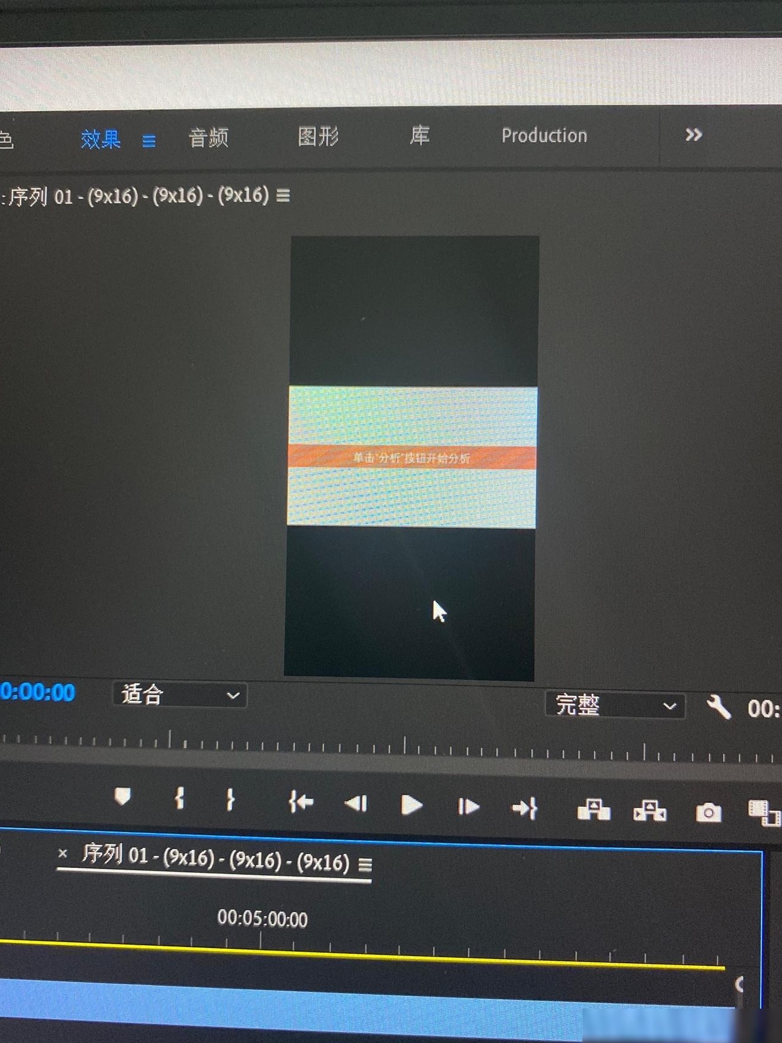This screenshot has width=782, height=1043.
Task: Switch to the 图形 workspace tab
Action: click(x=318, y=136)
